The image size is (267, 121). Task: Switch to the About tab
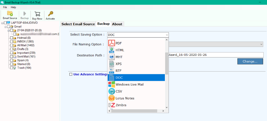pyautogui.click(x=117, y=24)
